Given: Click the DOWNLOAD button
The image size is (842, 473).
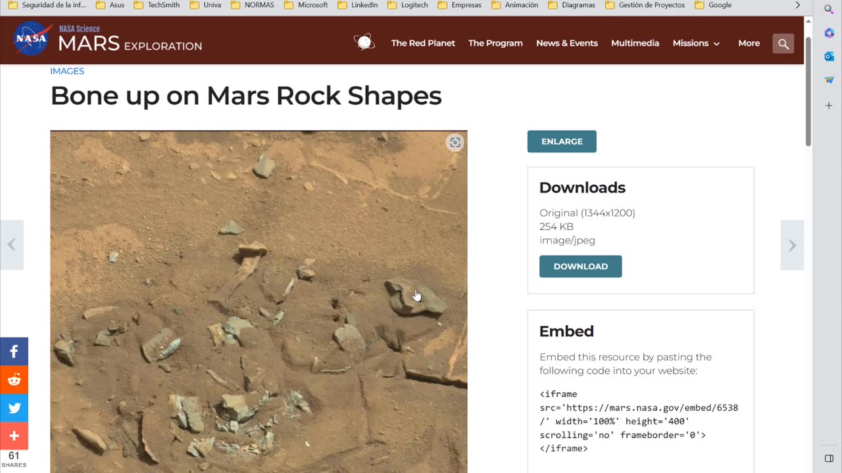Looking at the screenshot, I should point(580,266).
